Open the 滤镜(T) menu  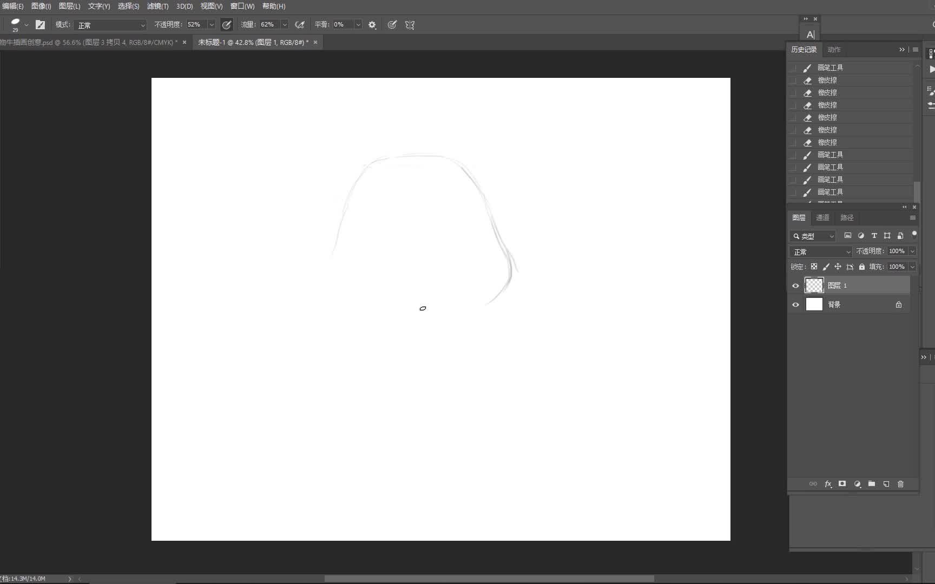pyautogui.click(x=157, y=6)
